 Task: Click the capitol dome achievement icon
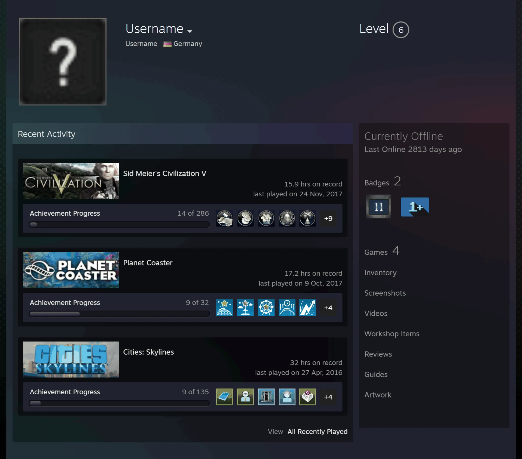click(287, 218)
